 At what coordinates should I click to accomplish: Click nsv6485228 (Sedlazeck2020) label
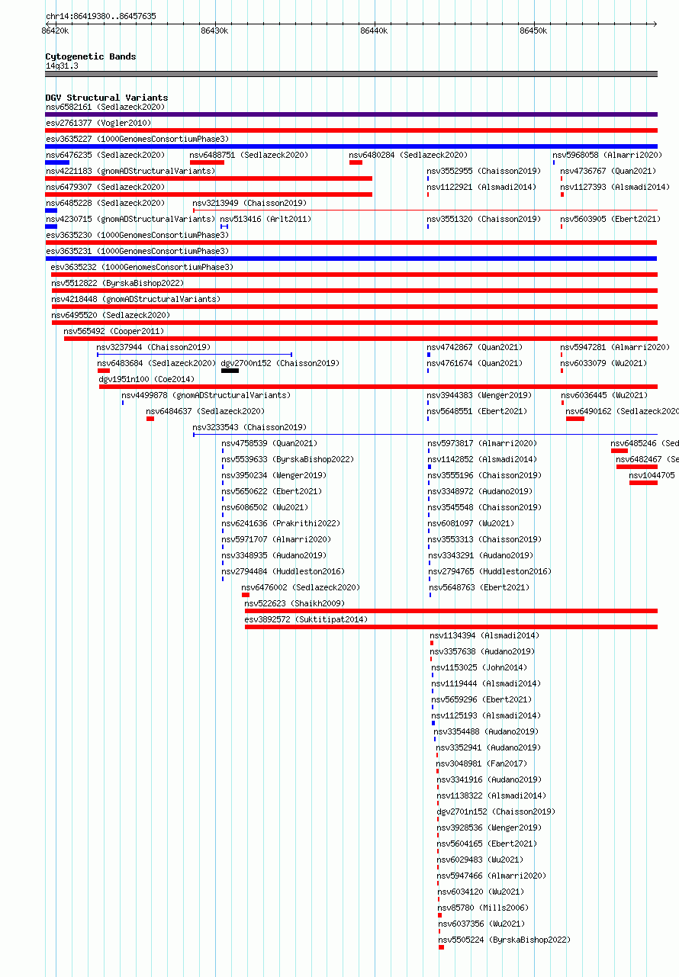[x=105, y=203]
